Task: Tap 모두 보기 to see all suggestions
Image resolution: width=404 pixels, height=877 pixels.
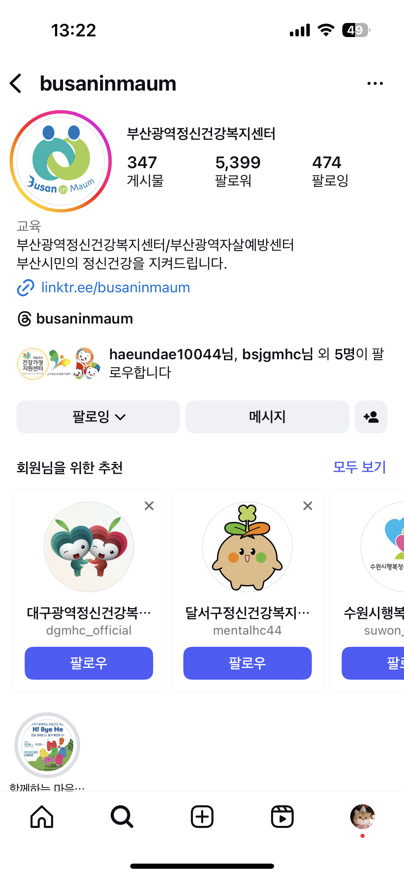Action: 359,467
